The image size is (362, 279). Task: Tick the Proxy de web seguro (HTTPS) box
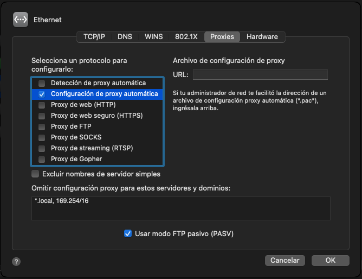(42, 116)
